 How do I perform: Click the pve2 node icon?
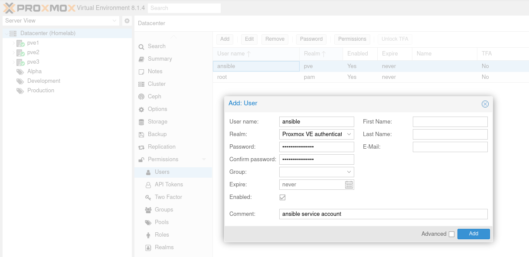[x=20, y=52]
